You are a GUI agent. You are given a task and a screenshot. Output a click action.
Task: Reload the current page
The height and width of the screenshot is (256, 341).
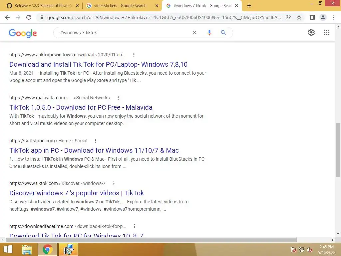coord(29,17)
